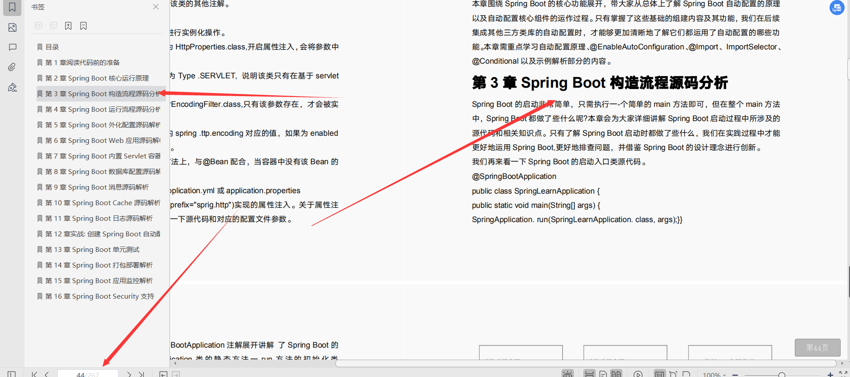Open the thumbnails panel icon in sidebar
This screenshot has width=850, height=377.
[12, 28]
